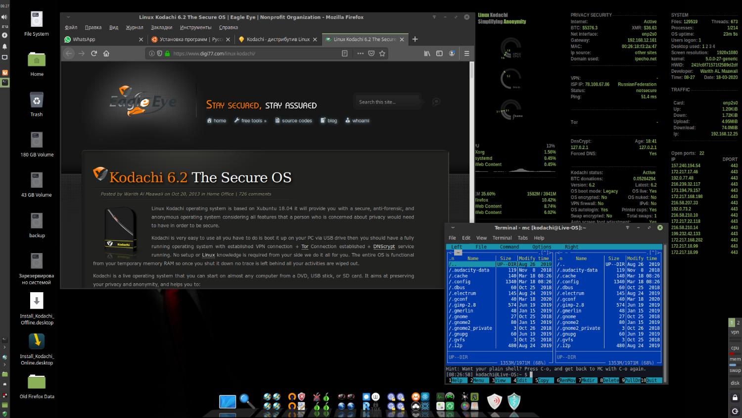
Task: Open Журнал menu in Firefox
Action: (x=134, y=28)
